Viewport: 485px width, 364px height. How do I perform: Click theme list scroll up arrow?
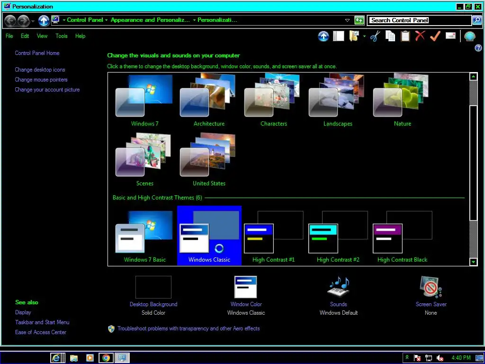(x=473, y=76)
